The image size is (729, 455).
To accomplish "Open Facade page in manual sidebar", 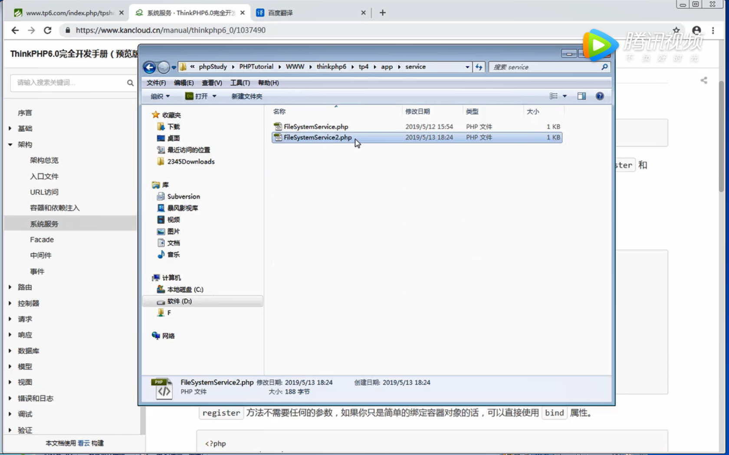I will [42, 240].
